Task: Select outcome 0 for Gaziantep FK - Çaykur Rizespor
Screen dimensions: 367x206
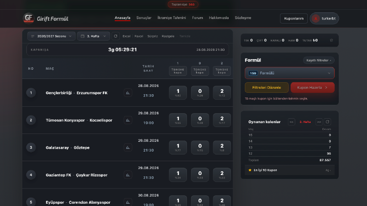Action: (x=200, y=175)
